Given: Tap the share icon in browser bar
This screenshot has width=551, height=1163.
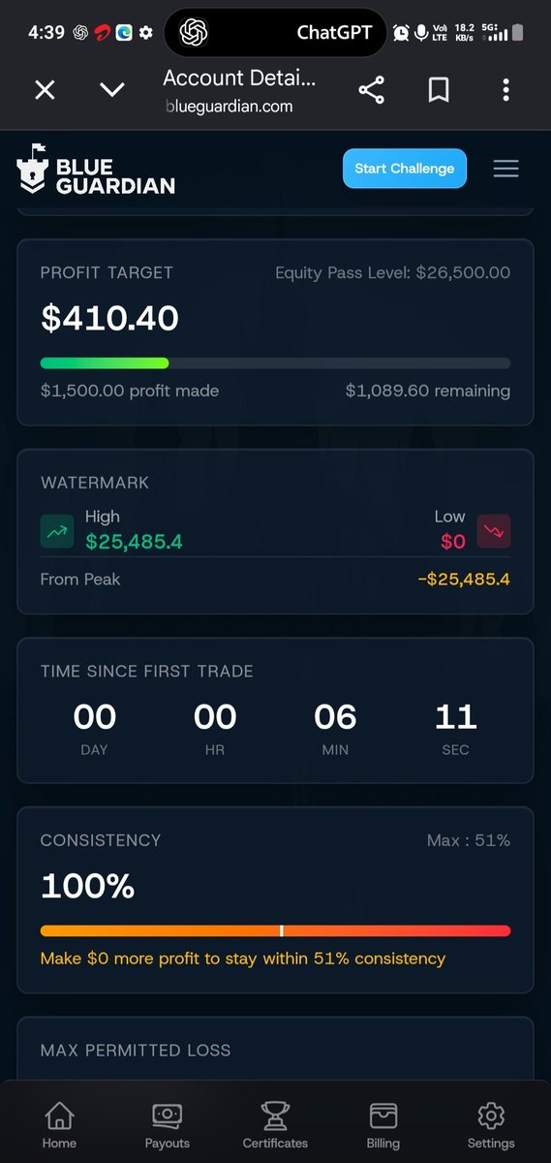Looking at the screenshot, I should coord(371,90).
